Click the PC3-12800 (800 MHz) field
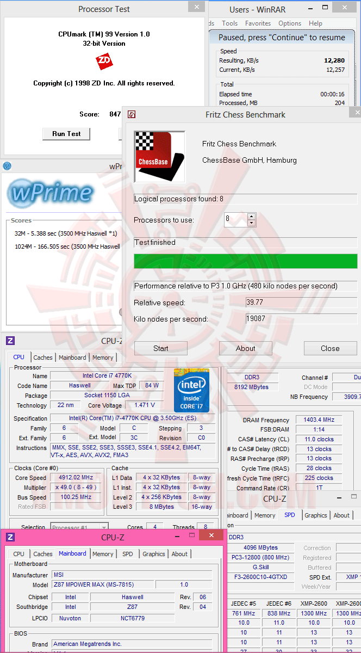This screenshot has height=653, width=361. pyautogui.click(x=260, y=557)
